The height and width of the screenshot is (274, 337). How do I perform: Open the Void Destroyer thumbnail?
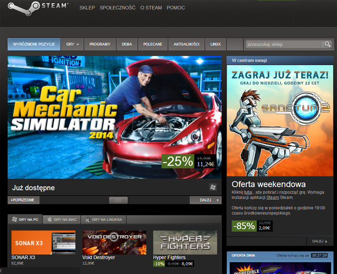tap(114, 242)
